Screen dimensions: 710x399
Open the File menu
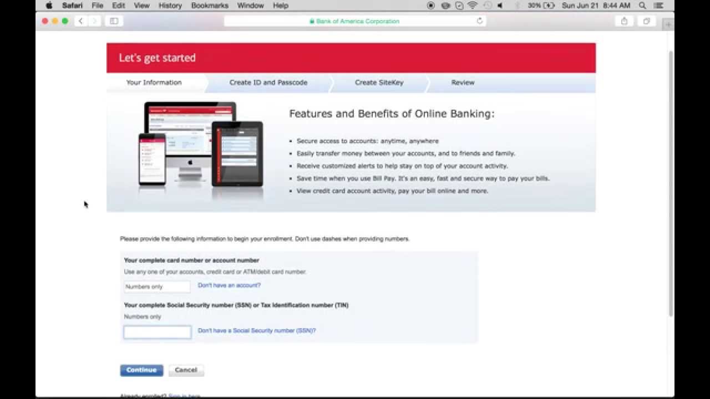tap(98, 6)
